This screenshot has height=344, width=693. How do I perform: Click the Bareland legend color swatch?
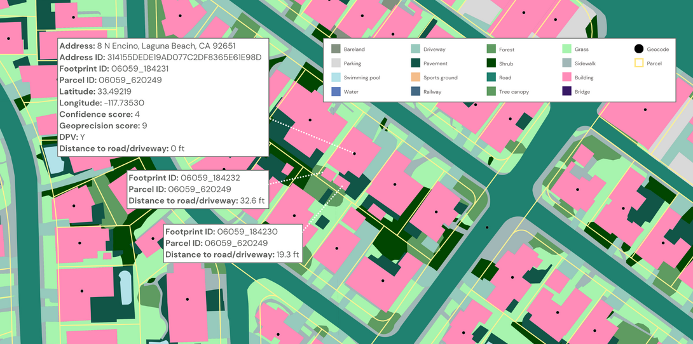(336, 50)
